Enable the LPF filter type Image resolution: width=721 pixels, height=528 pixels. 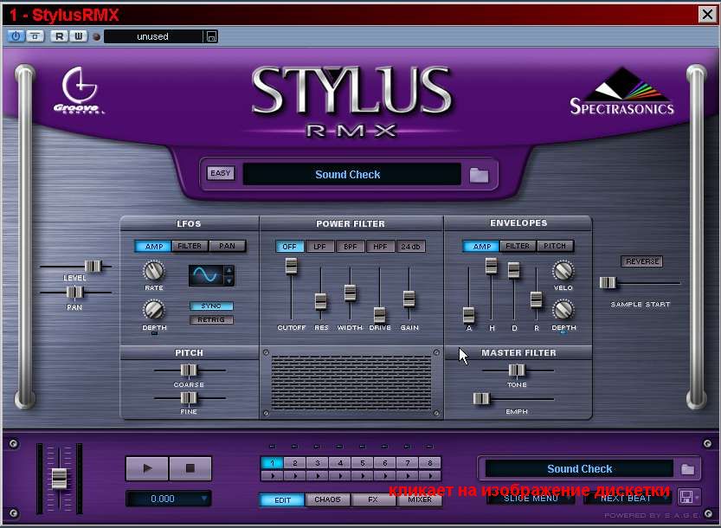(x=319, y=247)
